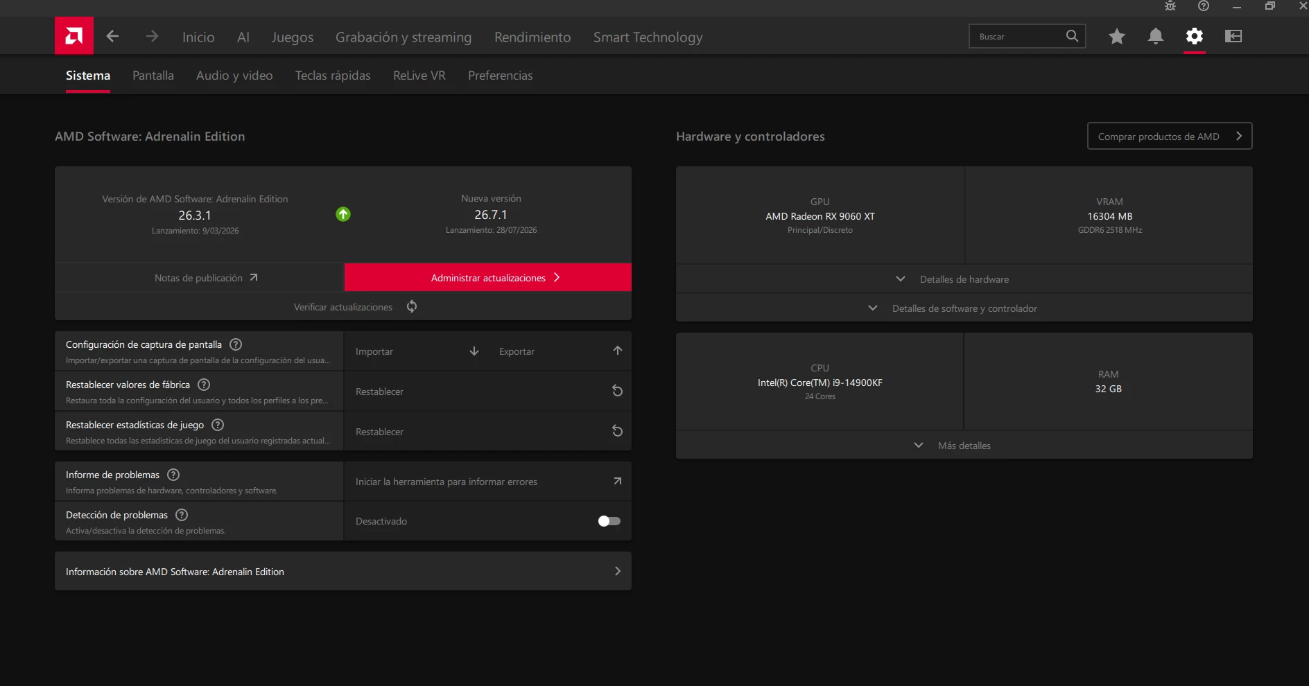1309x686 pixels.
Task: Click the Importar down arrow icon
Action: coord(474,351)
